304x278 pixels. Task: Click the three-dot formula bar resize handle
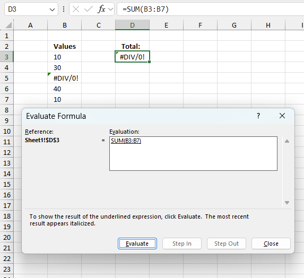click(64, 9)
